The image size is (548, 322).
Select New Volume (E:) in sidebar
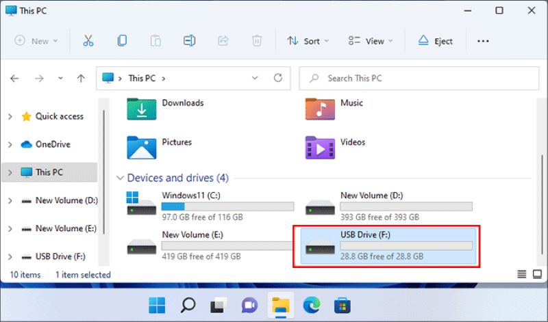tap(59, 228)
